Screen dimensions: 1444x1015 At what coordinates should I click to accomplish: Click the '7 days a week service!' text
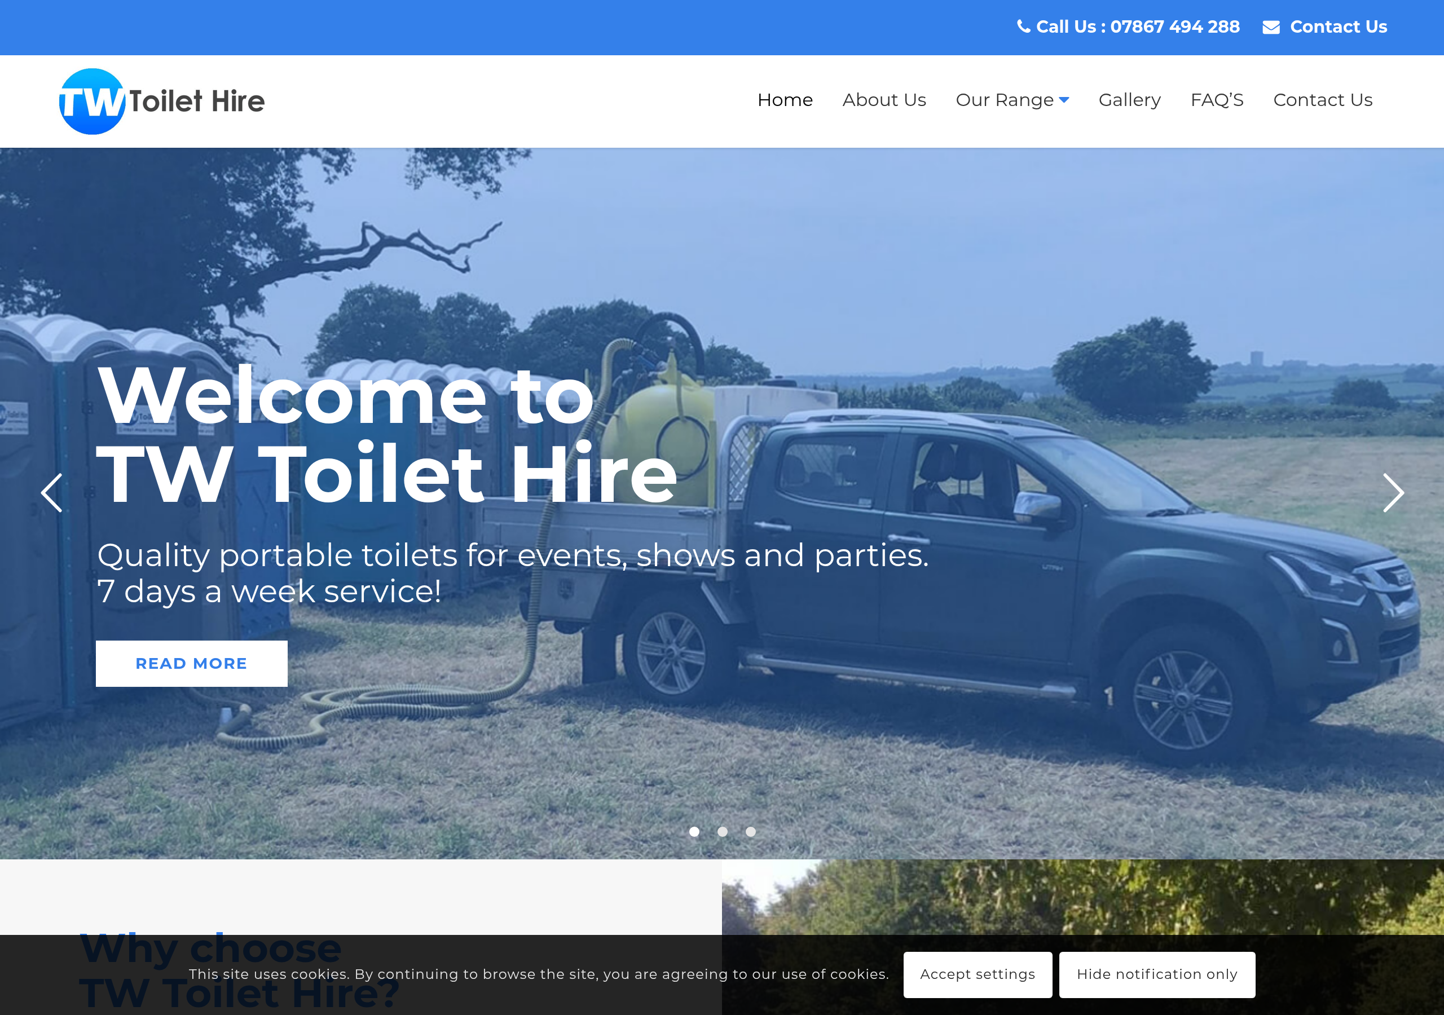coord(269,591)
